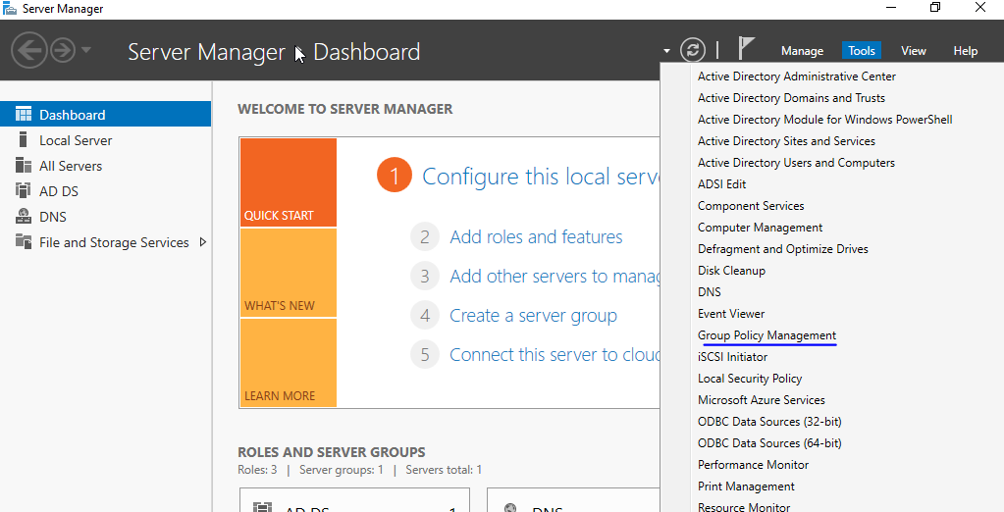Select DNS label in sidebar
This screenshot has height=512, width=1004.
tap(53, 217)
